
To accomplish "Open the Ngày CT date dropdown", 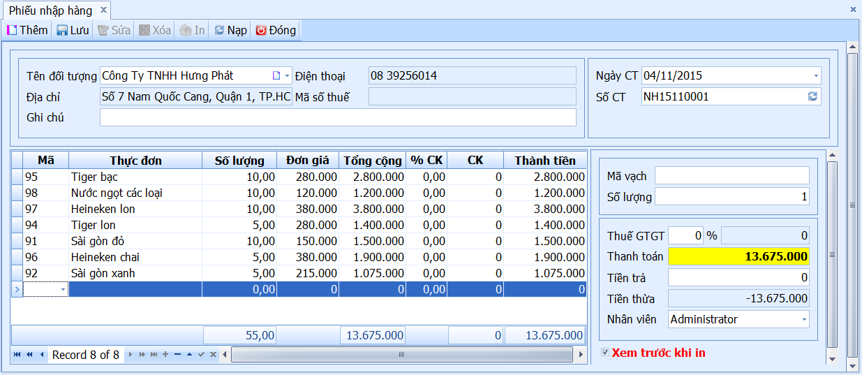I will (816, 75).
